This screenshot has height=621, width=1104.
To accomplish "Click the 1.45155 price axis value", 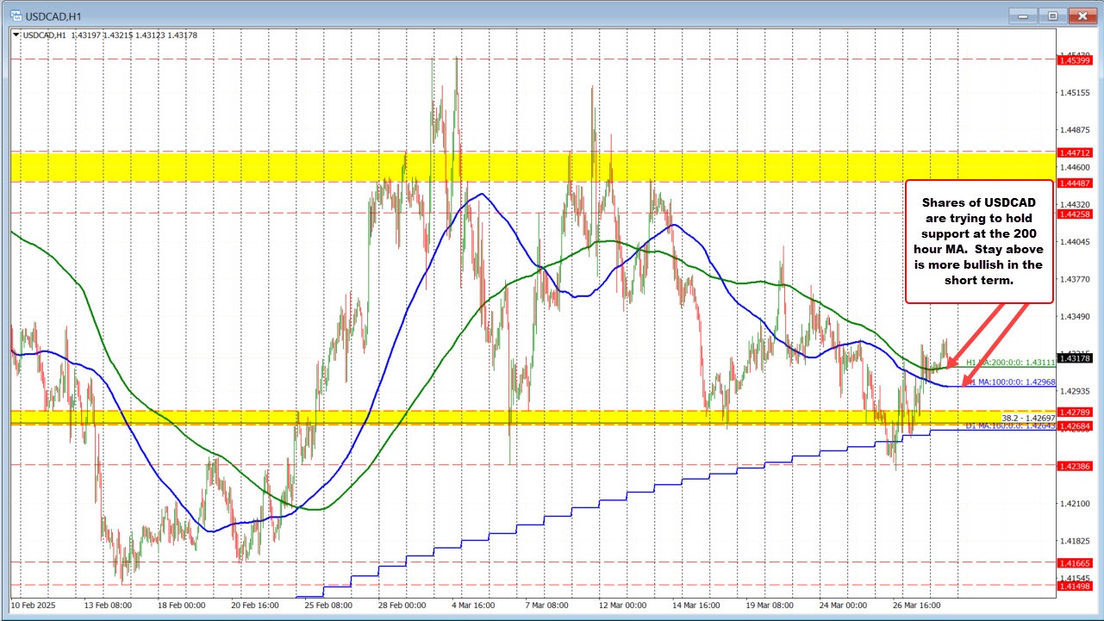I will point(1076,93).
